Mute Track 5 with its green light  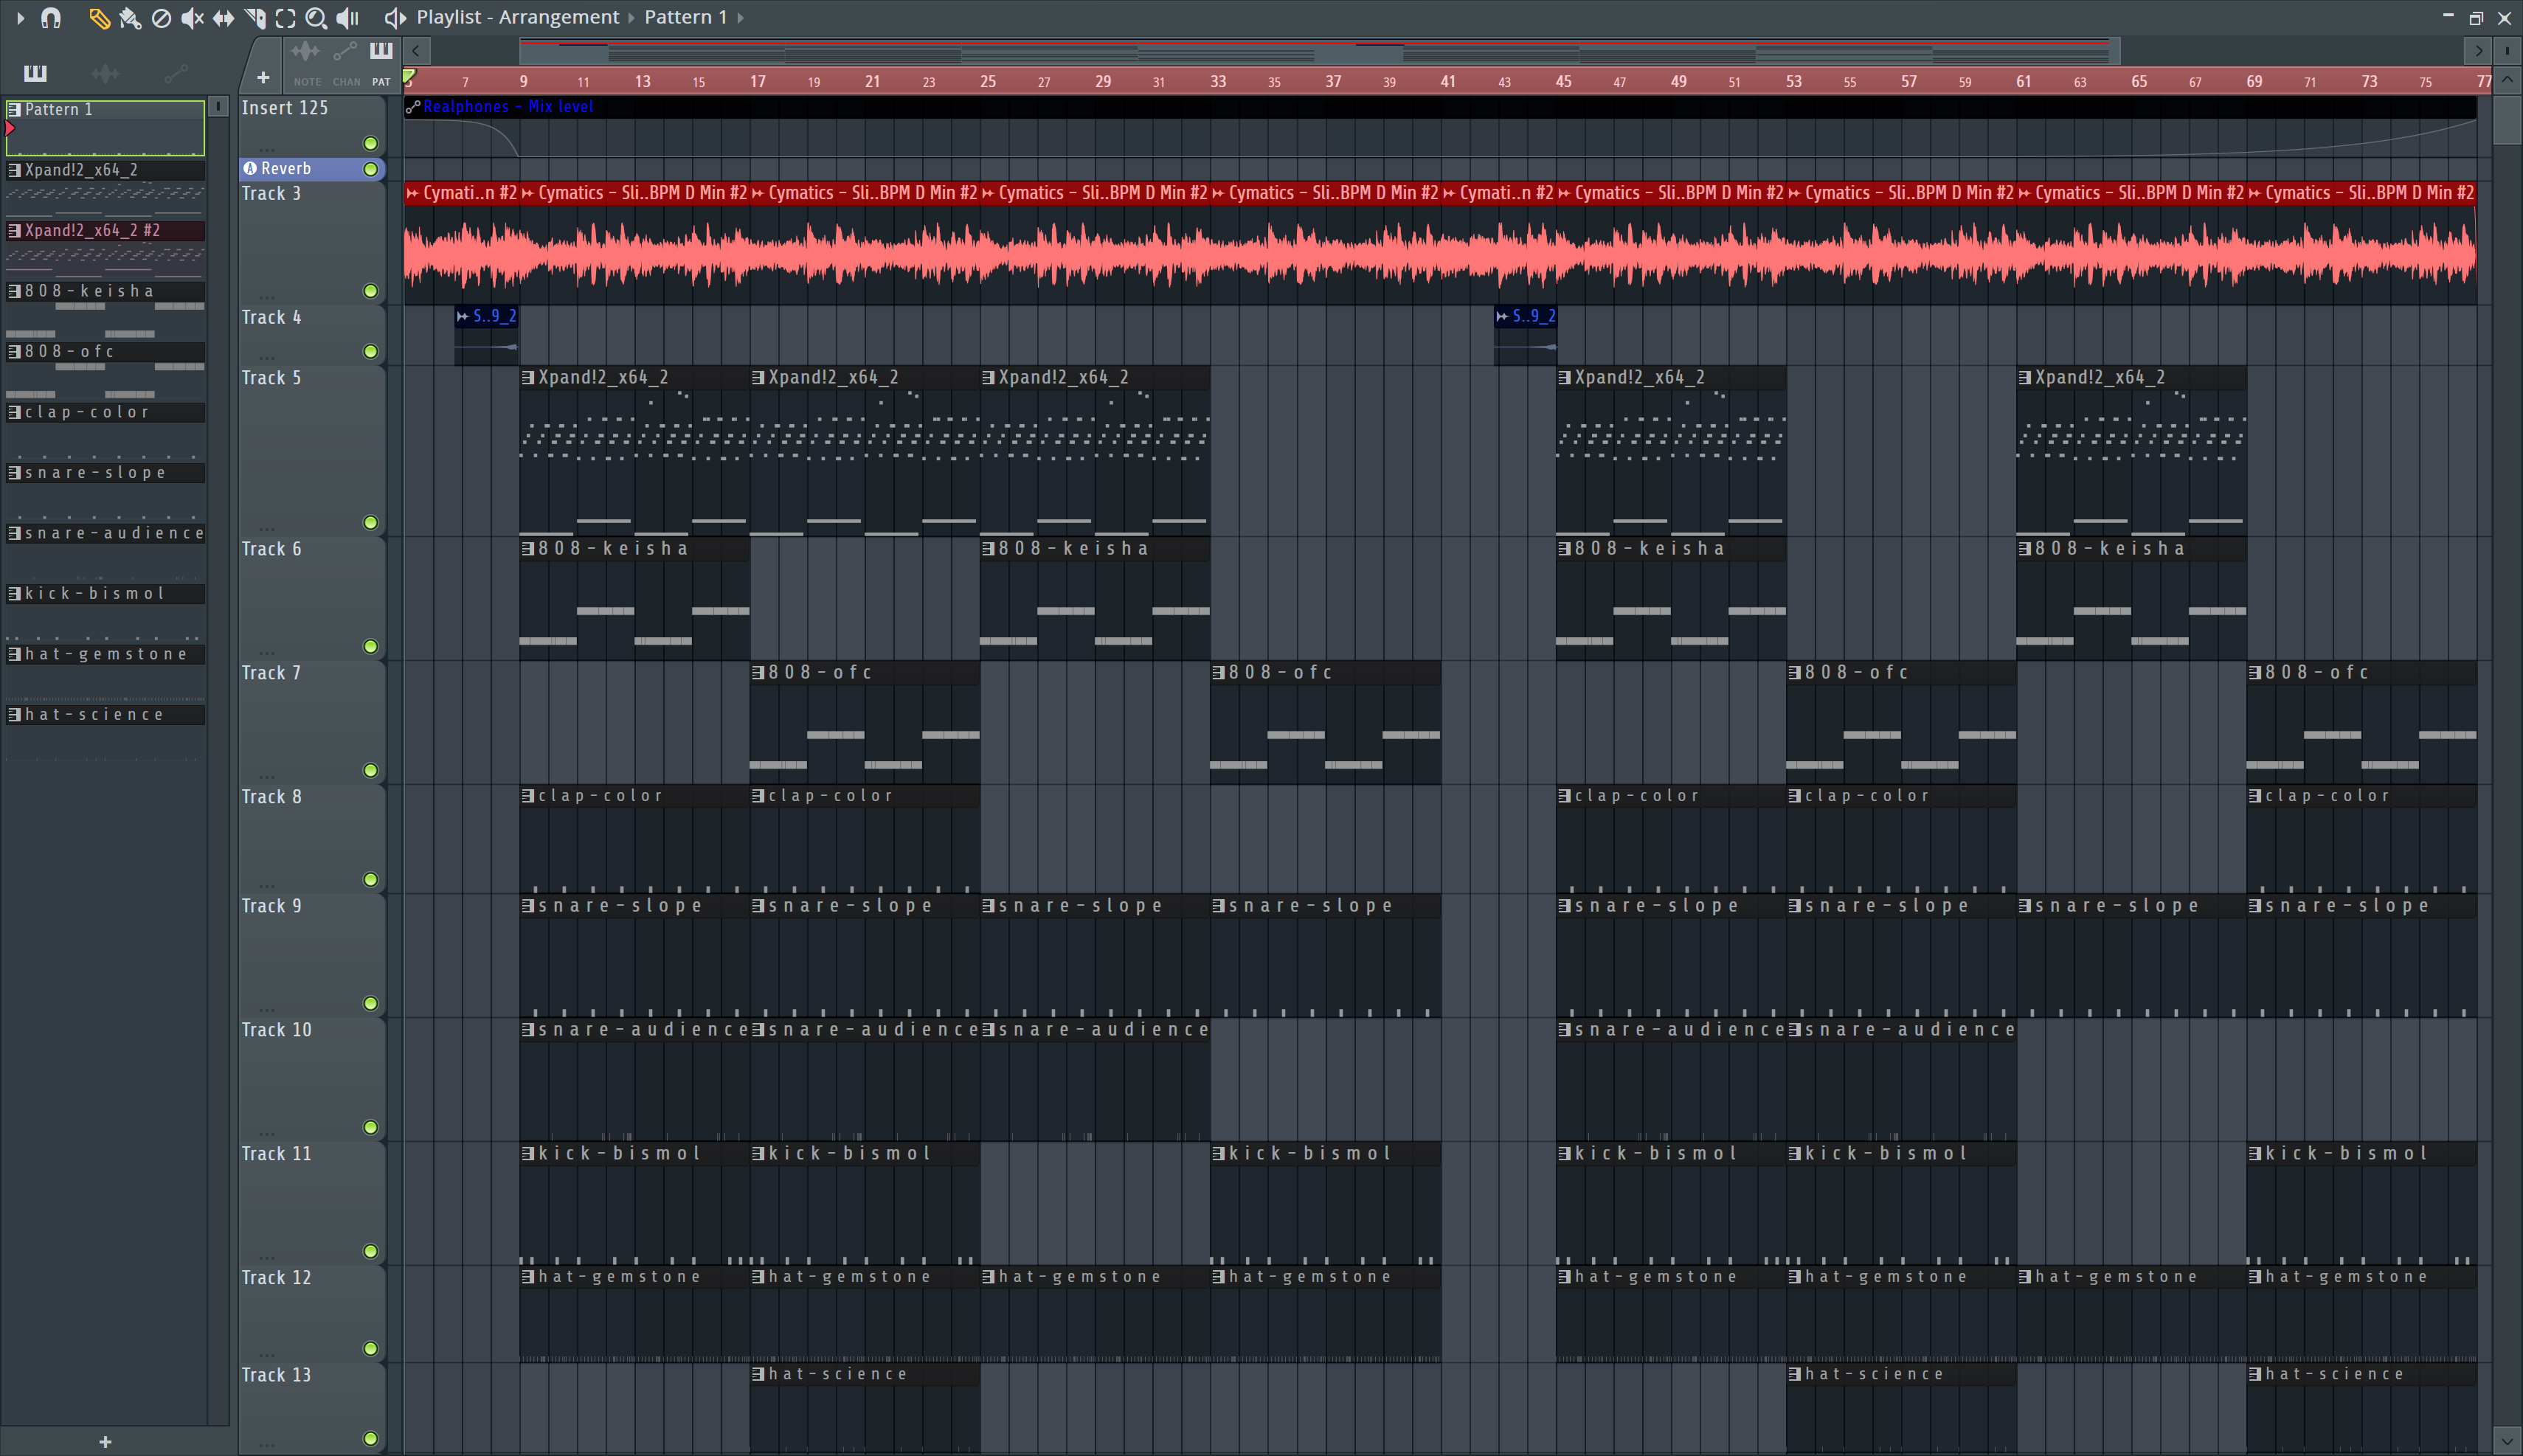370,522
